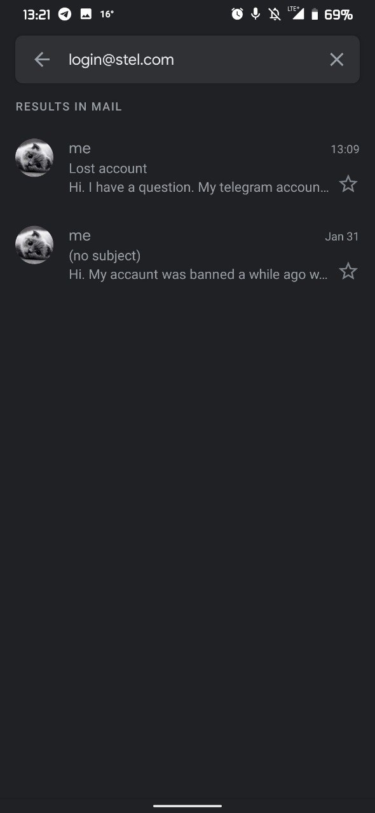Viewport: 375px width, 813px height.
Task: Tap the microphone status icon
Action: pos(256,14)
